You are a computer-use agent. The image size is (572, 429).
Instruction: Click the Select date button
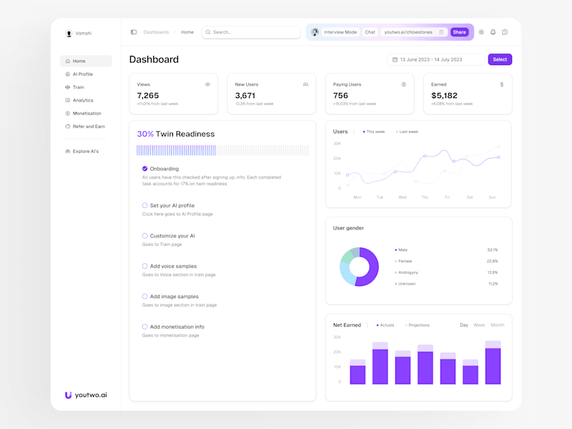tap(500, 59)
